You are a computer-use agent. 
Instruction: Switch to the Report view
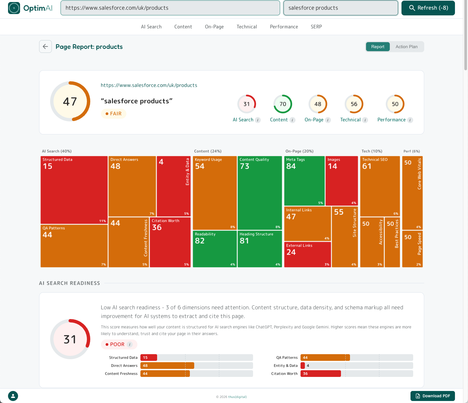378,47
